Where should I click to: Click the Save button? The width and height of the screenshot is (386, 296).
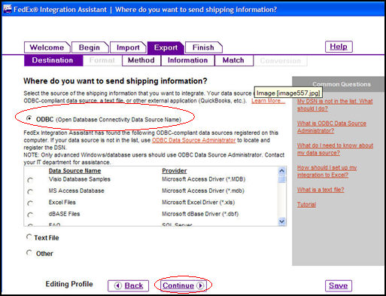339,285
